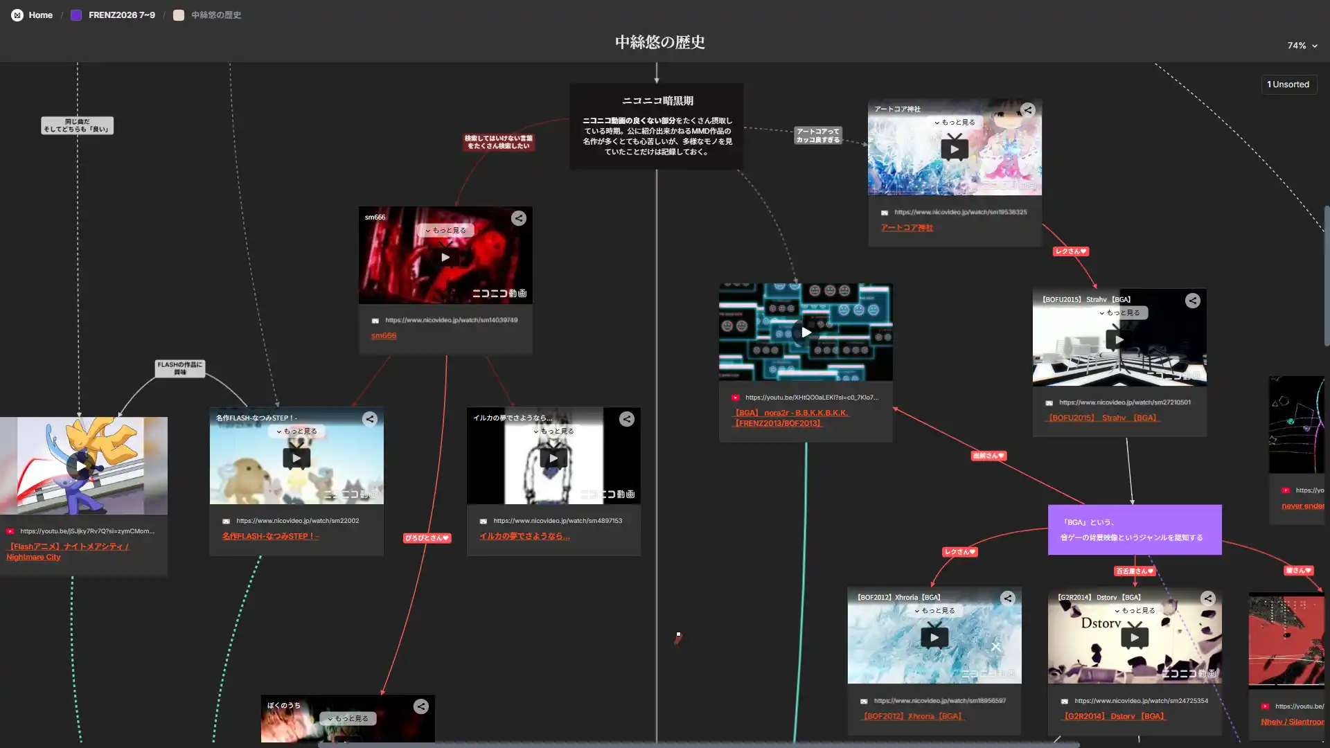Play the アートコア神社 video
This screenshot has width=1330, height=748.
tap(955, 149)
